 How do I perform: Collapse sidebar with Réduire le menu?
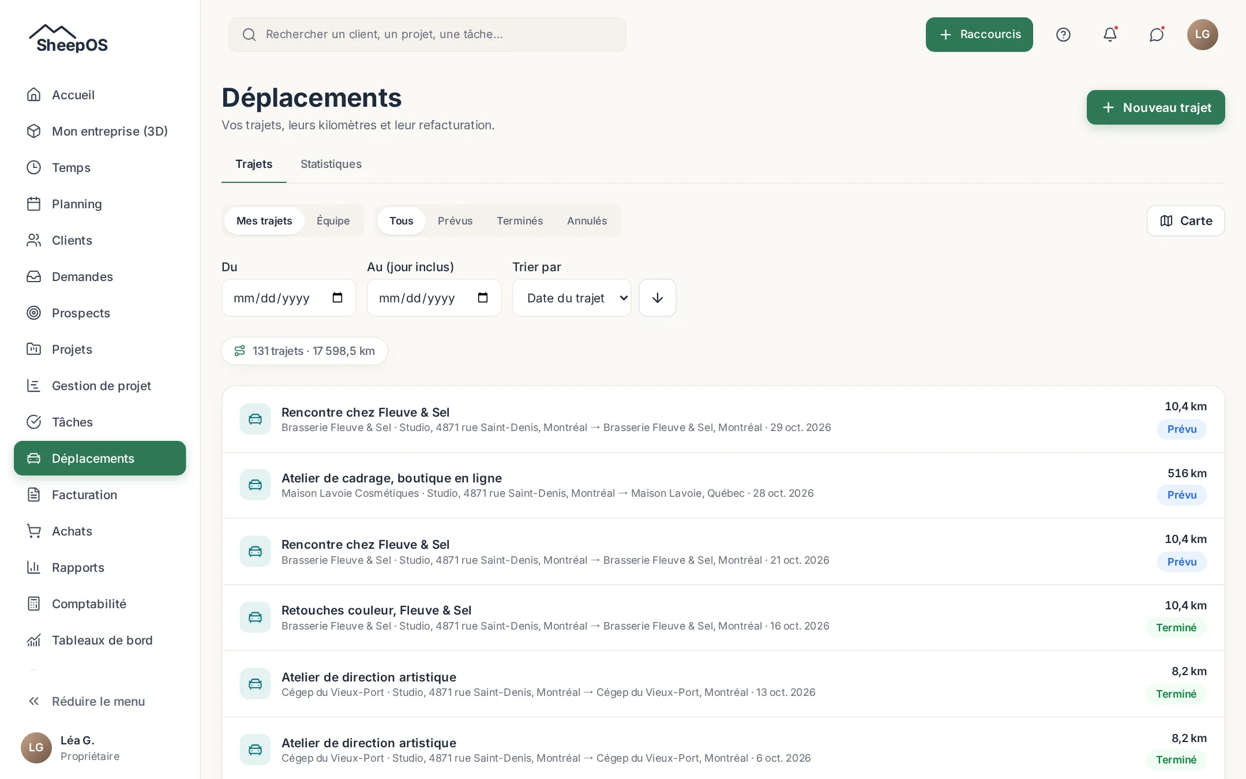(x=100, y=701)
